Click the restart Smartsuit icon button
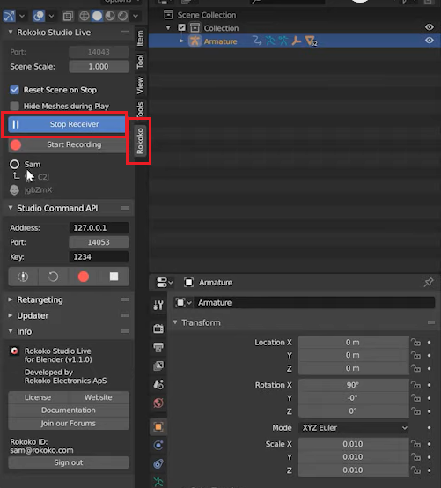 coord(53,277)
